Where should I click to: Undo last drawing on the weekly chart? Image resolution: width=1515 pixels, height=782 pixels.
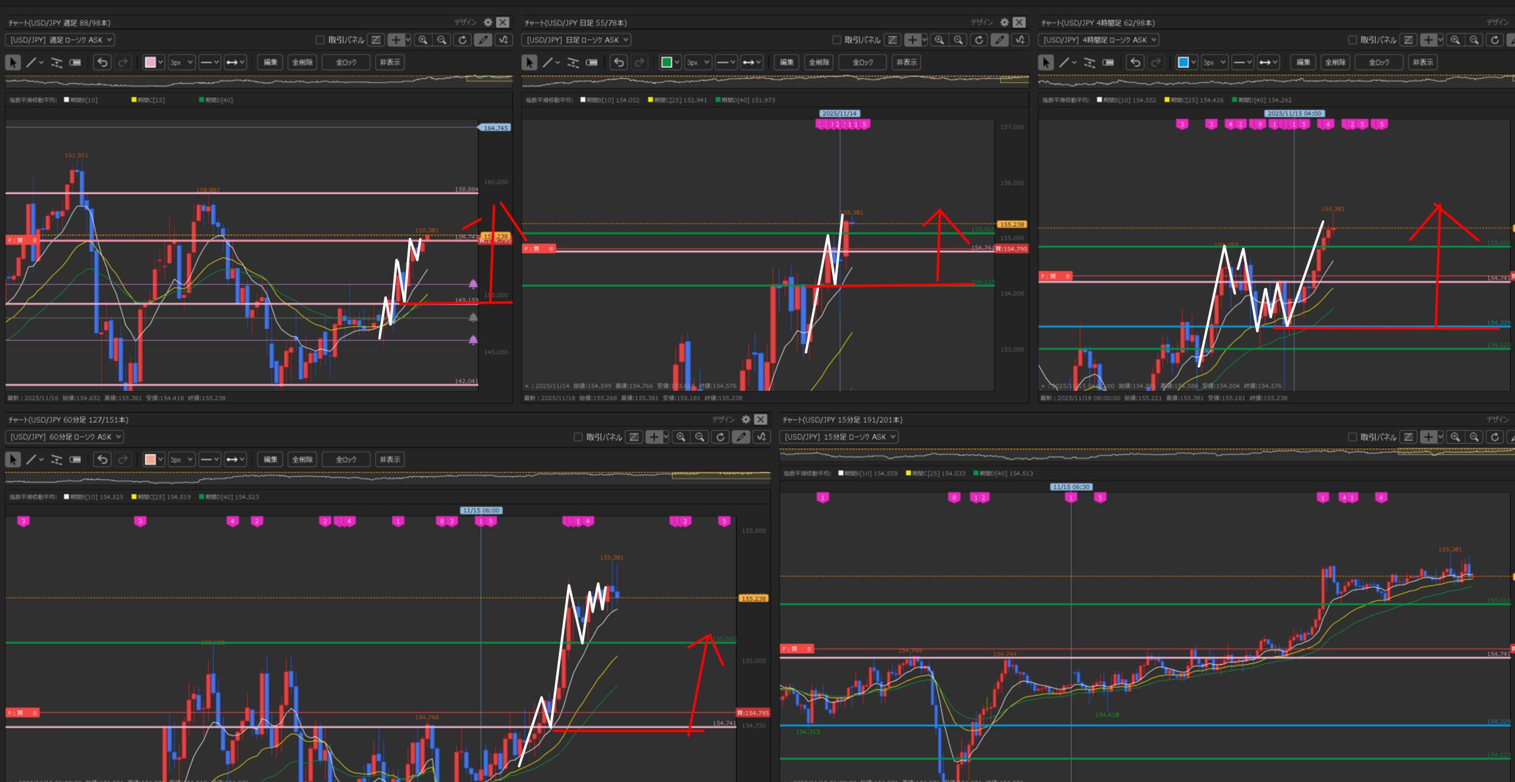pyautogui.click(x=102, y=62)
